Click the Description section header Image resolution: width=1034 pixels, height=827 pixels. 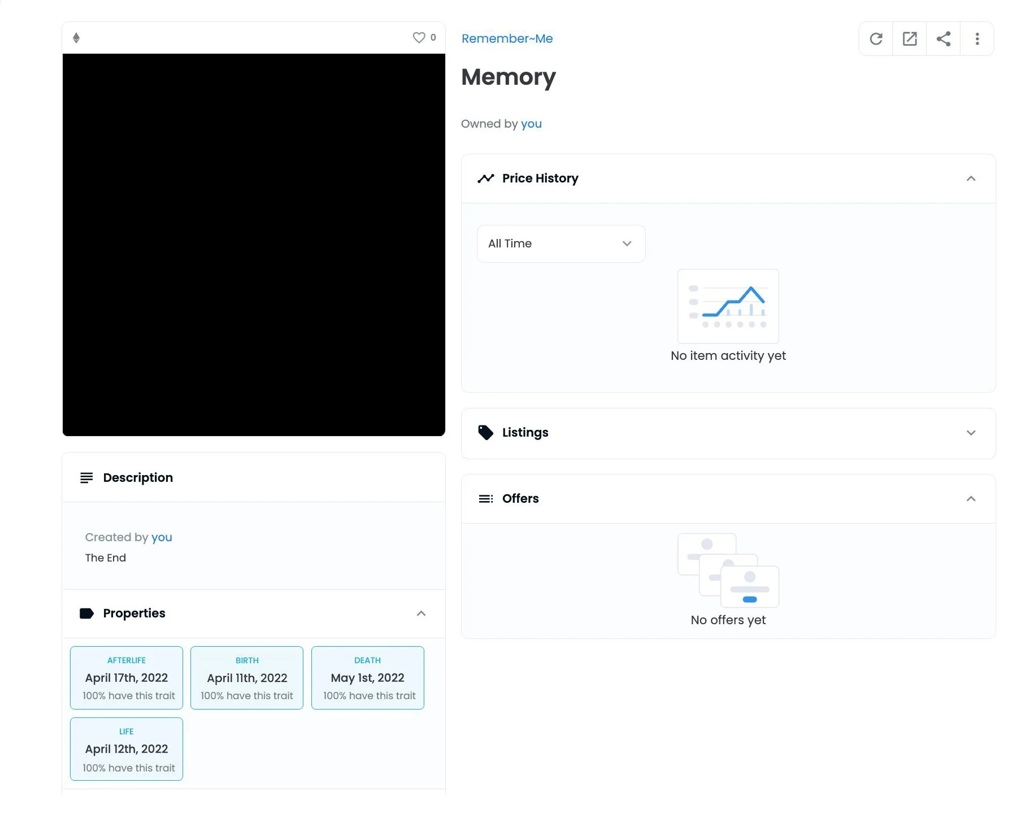click(254, 478)
